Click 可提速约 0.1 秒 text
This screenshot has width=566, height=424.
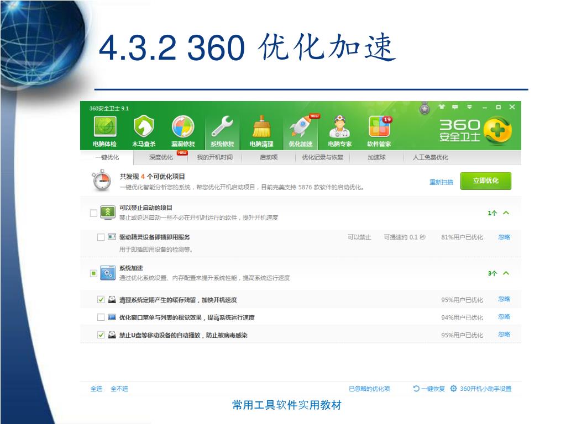pos(405,237)
